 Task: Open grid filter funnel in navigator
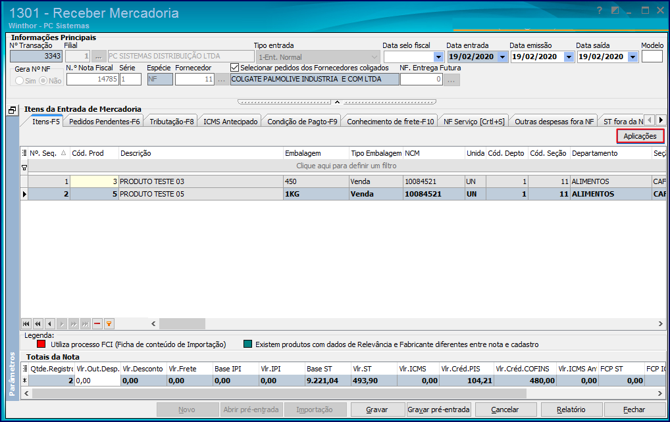tap(109, 324)
